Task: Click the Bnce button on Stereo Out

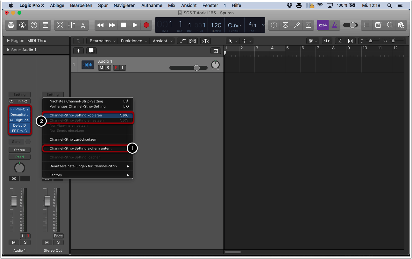Action: 58,236
